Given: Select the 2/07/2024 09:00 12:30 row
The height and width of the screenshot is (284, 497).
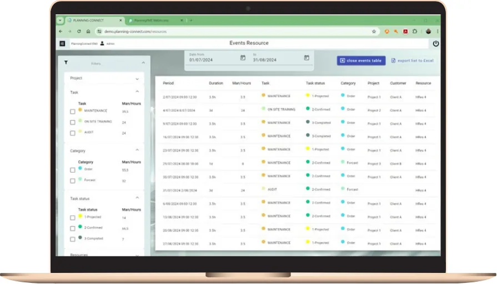Looking at the screenshot, I should tap(297, 97).
